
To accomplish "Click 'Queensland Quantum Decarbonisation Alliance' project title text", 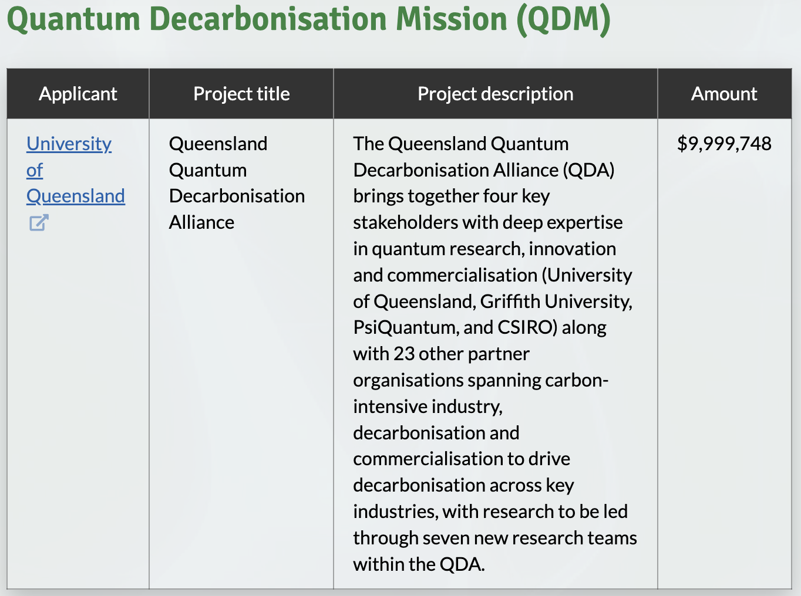I will (x=236, y=182).
